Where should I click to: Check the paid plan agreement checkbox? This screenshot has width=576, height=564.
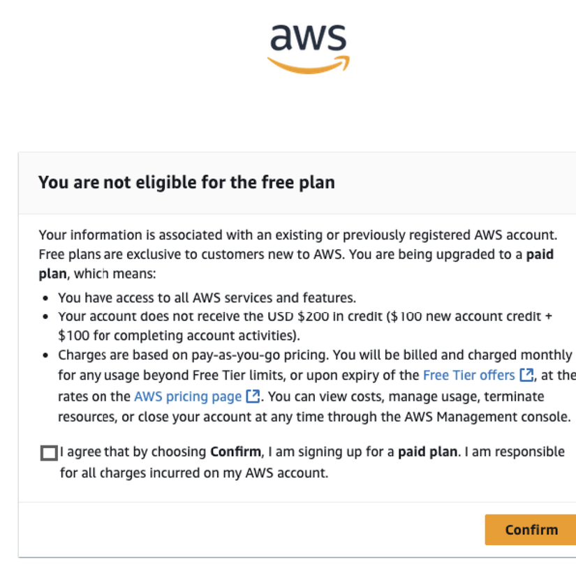[x=49, y=453]
